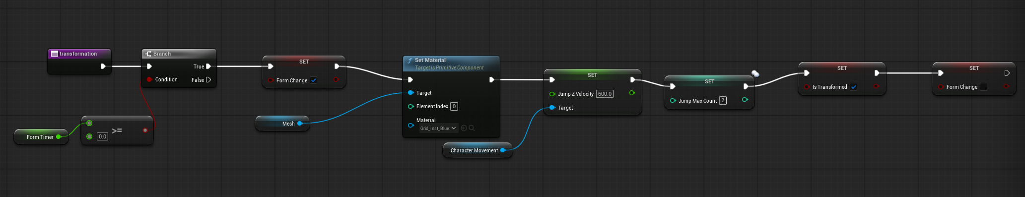Select the Mesh variable node
Screen dimensions: 1025x197
coord(282,123)
